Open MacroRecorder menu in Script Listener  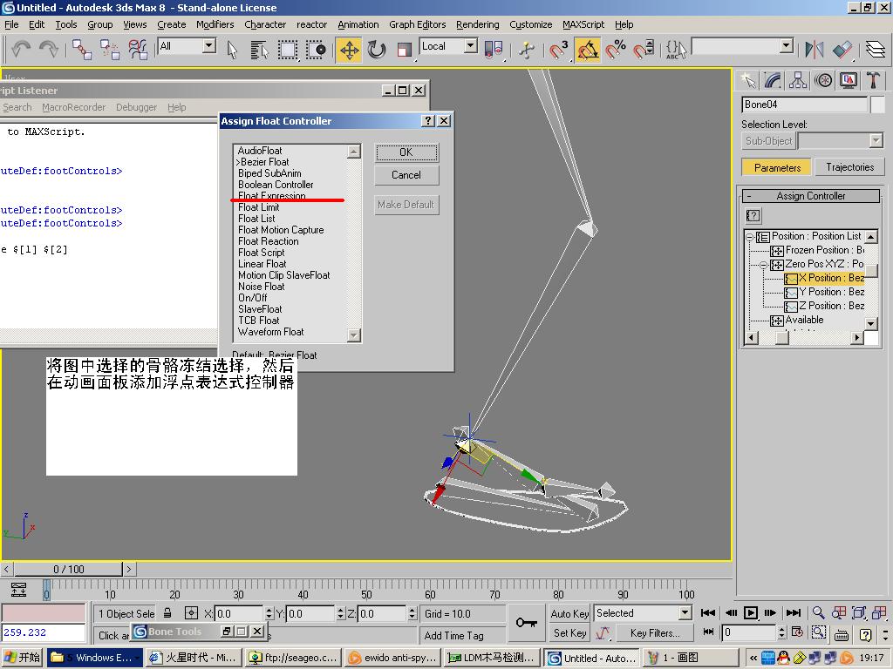(x=73, y=107)
